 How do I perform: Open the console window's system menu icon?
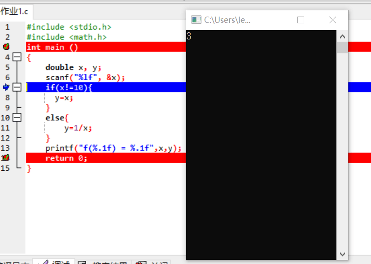click(x=196, y=20)
